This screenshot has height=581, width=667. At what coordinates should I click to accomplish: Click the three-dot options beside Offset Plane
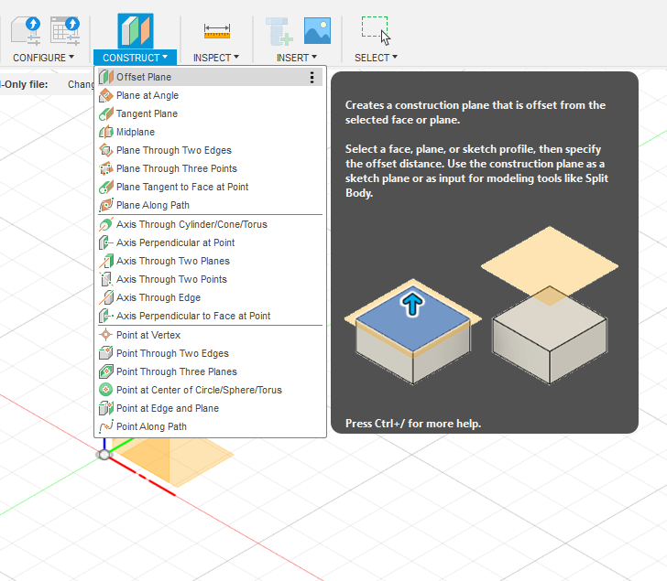click(312, 78)
